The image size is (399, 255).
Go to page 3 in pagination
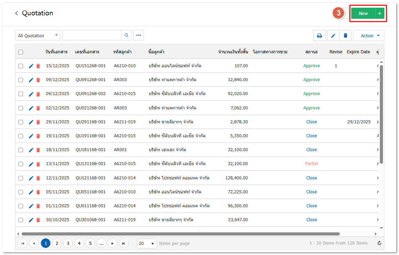[x=68, y=243]
